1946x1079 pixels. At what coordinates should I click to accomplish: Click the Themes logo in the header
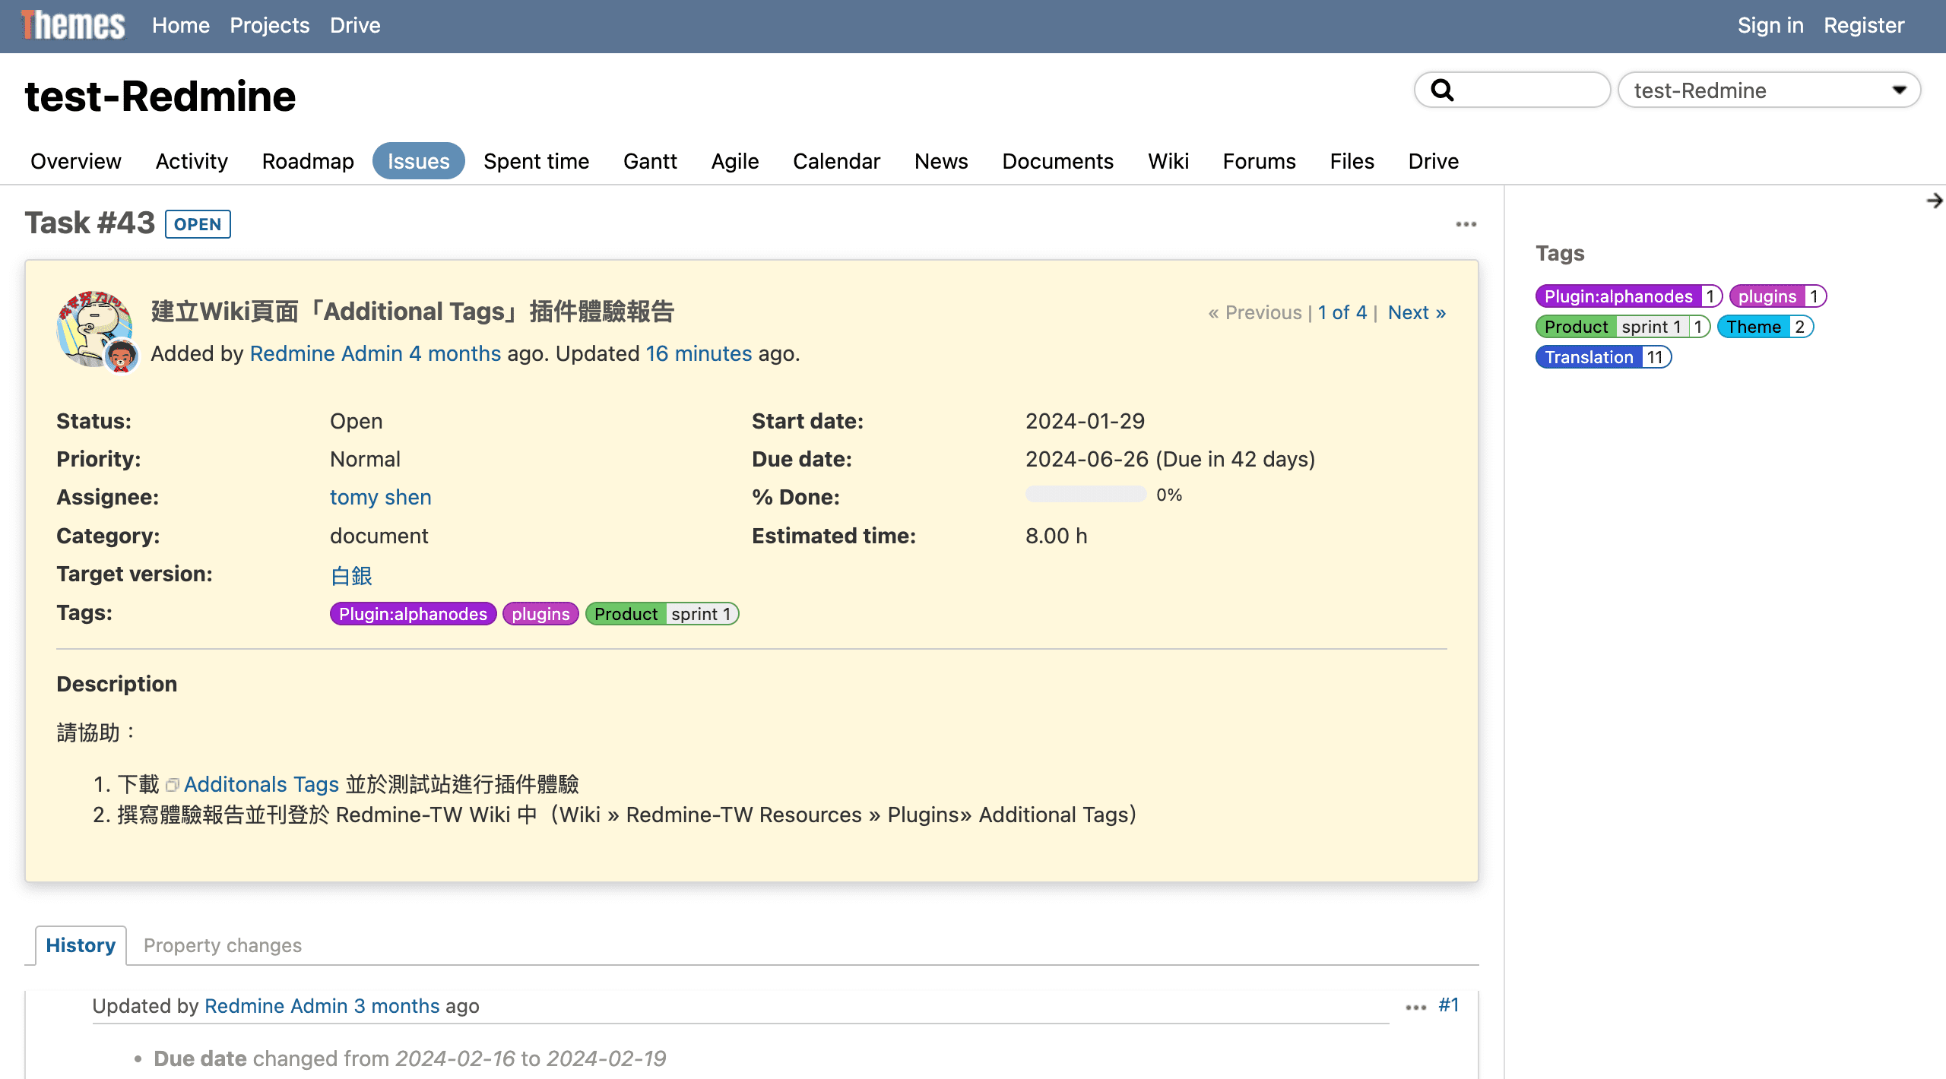(x=73, y=25)
